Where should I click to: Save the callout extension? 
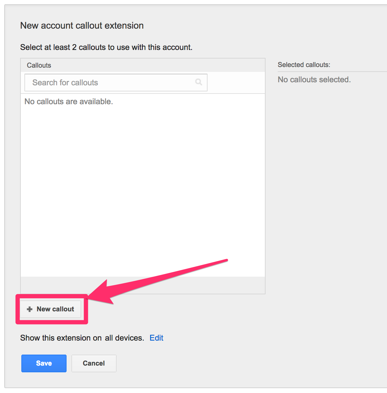(44, 363)
